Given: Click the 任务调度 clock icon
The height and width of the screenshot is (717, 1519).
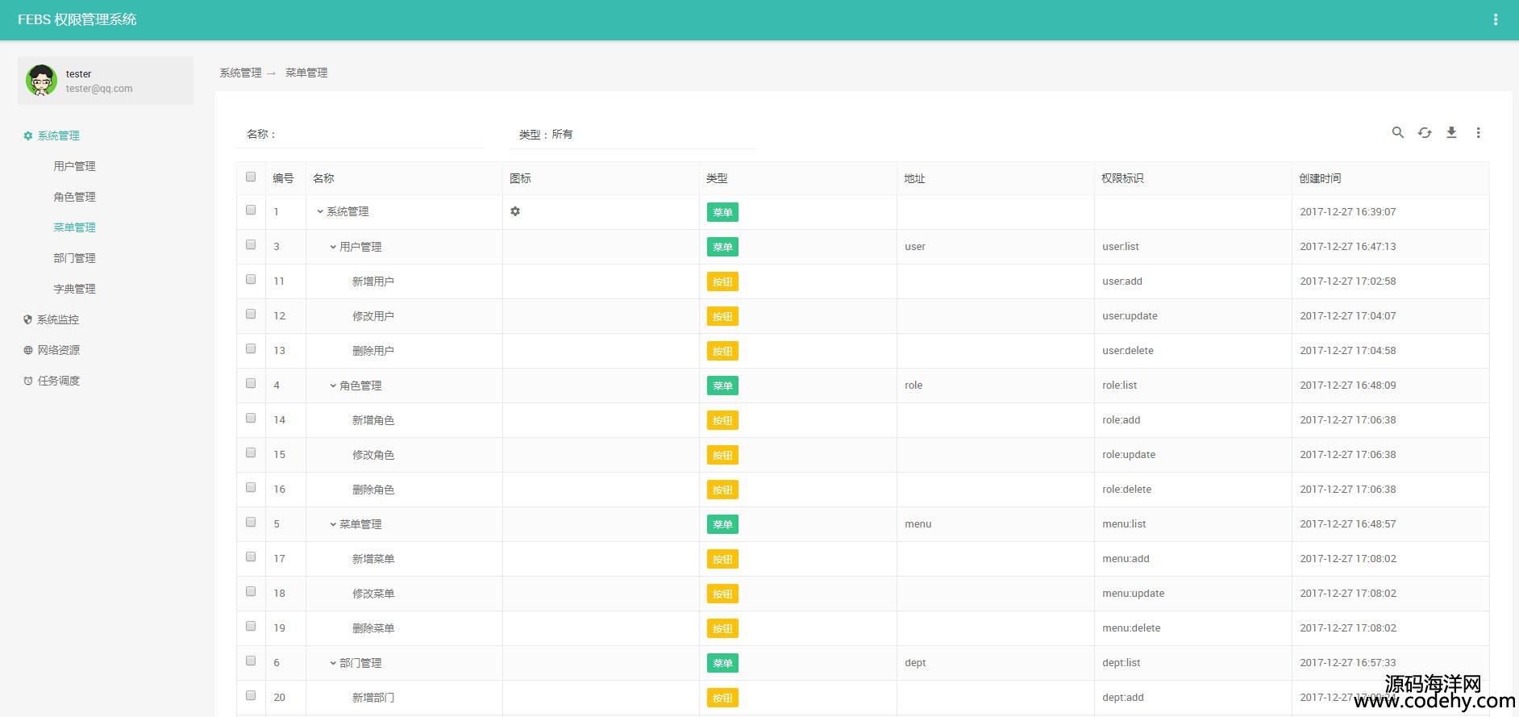Looking at the screenshot, I should coord(28,381).
